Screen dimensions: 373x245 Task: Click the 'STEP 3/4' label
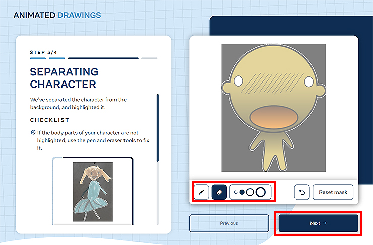[x=43, y=52]
